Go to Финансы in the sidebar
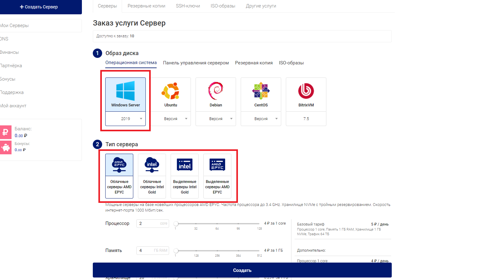 [x=9, y=52]
